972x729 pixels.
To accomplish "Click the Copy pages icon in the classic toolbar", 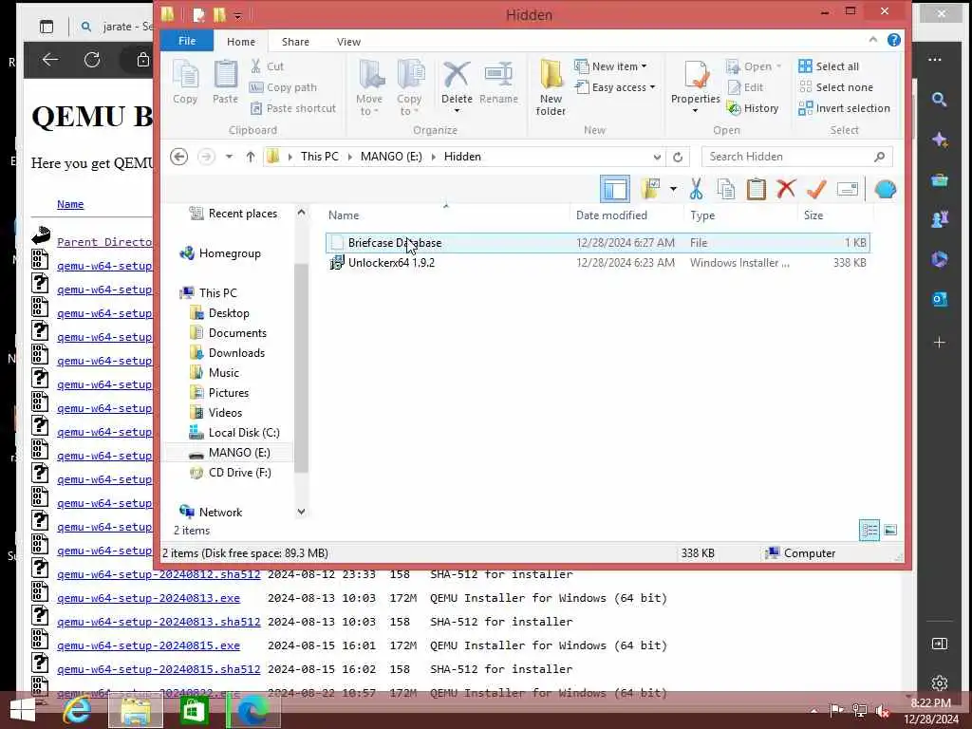I will pos(726,189).
